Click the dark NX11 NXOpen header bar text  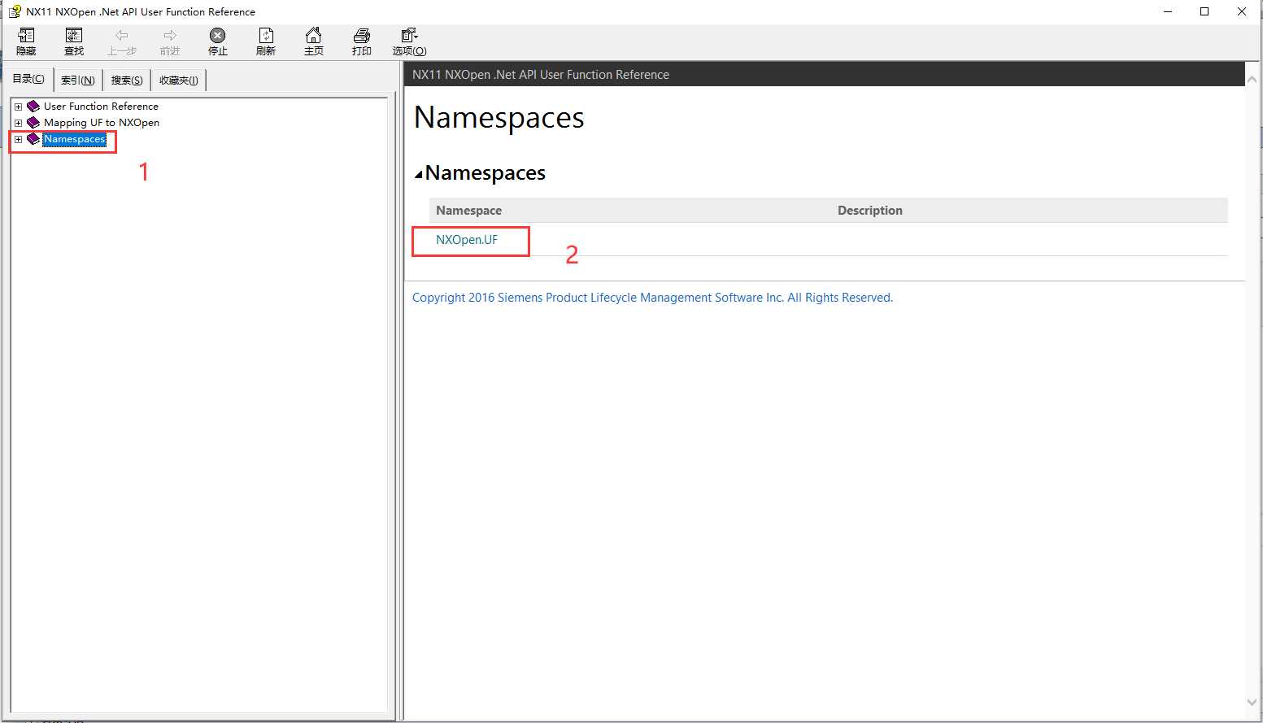tap(541, 75)
